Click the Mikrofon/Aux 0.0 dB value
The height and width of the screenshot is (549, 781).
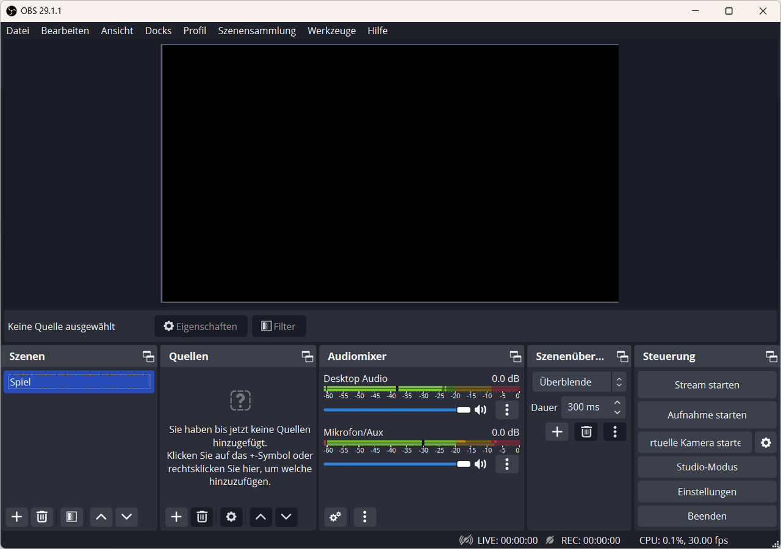coord(505,432)
